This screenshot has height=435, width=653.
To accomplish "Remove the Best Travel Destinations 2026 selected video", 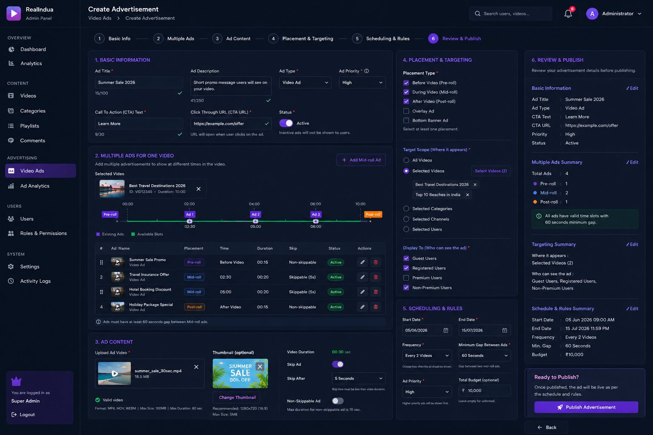I will coord(199,189).
